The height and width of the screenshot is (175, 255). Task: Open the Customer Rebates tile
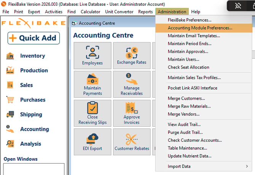point(132,142)
